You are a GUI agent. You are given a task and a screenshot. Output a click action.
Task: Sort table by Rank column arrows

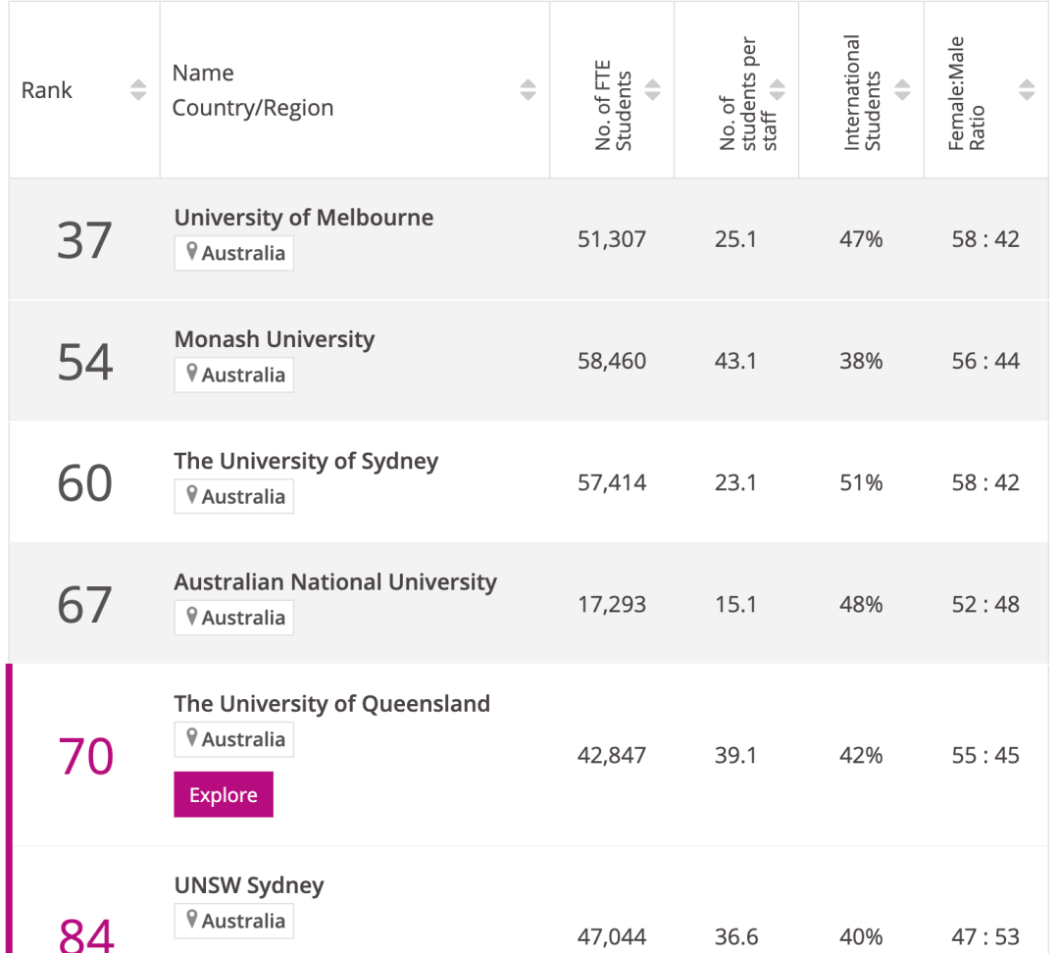coord(138,90)
